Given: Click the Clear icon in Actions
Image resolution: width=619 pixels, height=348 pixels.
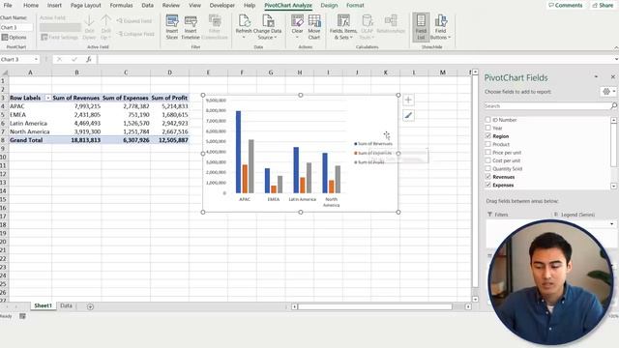Looking at the screenshot, I should [297, 21].
